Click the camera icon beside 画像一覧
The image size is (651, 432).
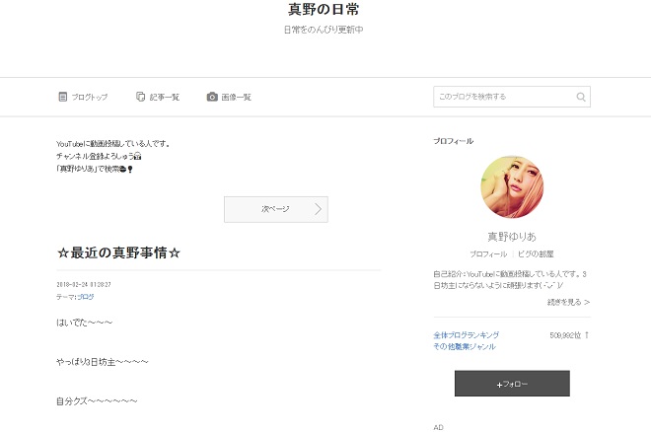coord(212,97)
